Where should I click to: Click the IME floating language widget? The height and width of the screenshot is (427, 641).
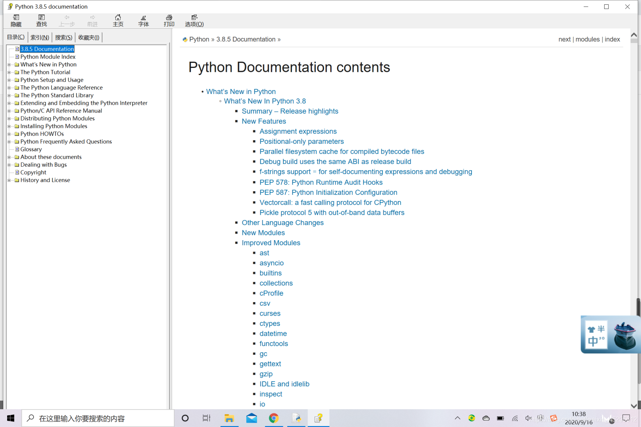pyautogui.click(x=610, y=334)
